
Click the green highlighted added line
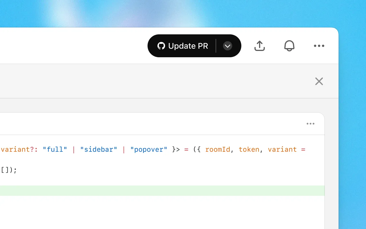[x=160, y=191]
